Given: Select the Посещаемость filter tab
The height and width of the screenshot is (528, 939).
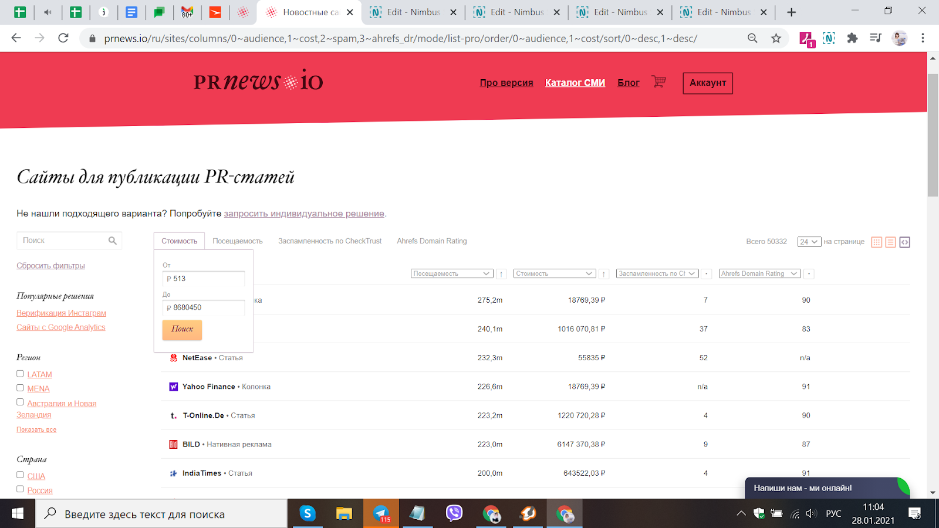Looking at the screenshot, I should point(238,241).
